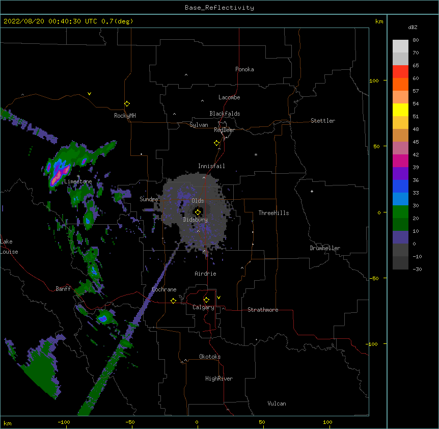The height and width of the screenshot is (429, 439).
Task: Click the white plus marker northwest of Drumheller
Action: coord(312,191)
